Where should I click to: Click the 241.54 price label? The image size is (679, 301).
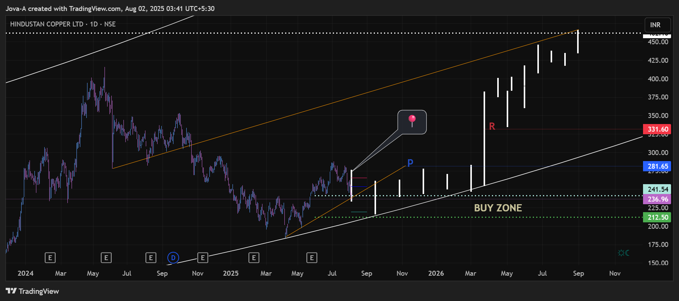tap(657, 189)
